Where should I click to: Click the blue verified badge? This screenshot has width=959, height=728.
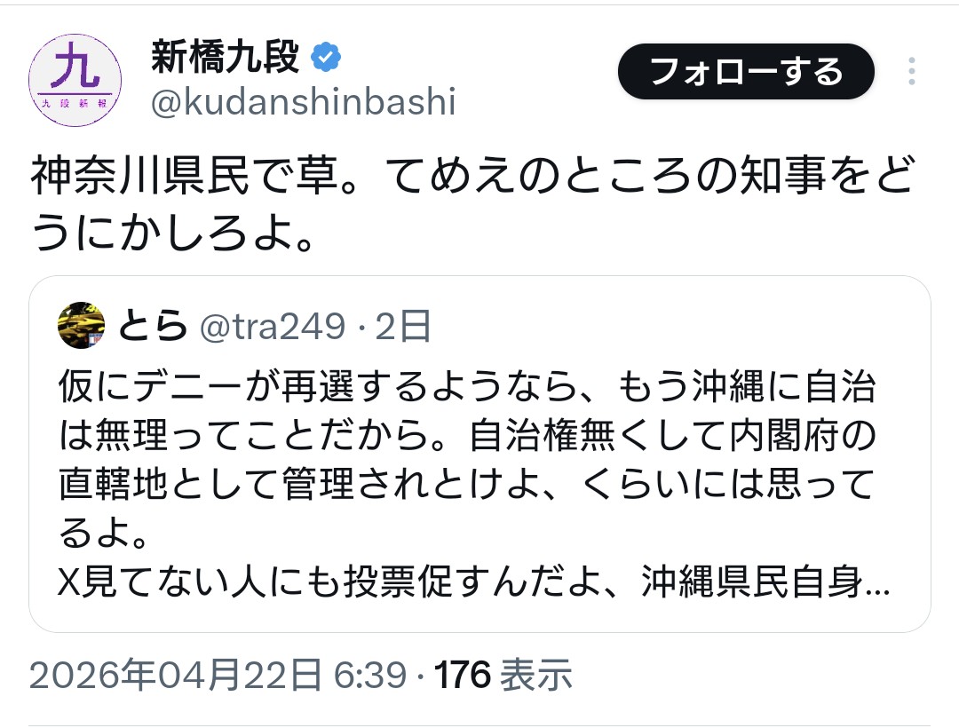[x=327, y=59]
